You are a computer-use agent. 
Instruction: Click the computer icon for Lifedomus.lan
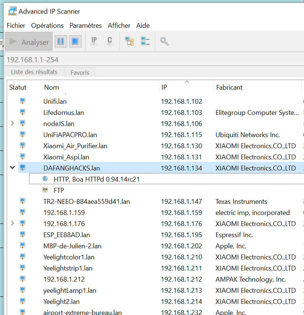tap(23, 112)
